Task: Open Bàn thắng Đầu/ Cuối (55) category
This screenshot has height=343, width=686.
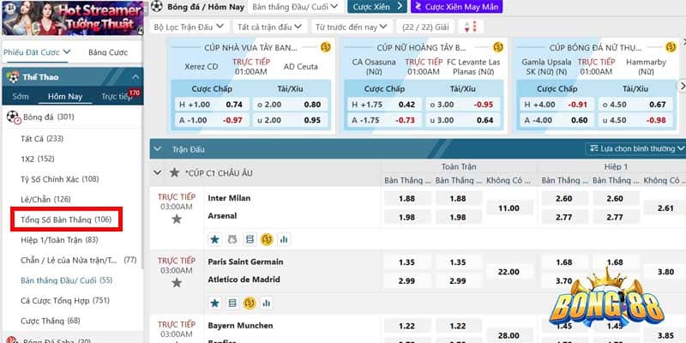Action: tap(67, 280)
